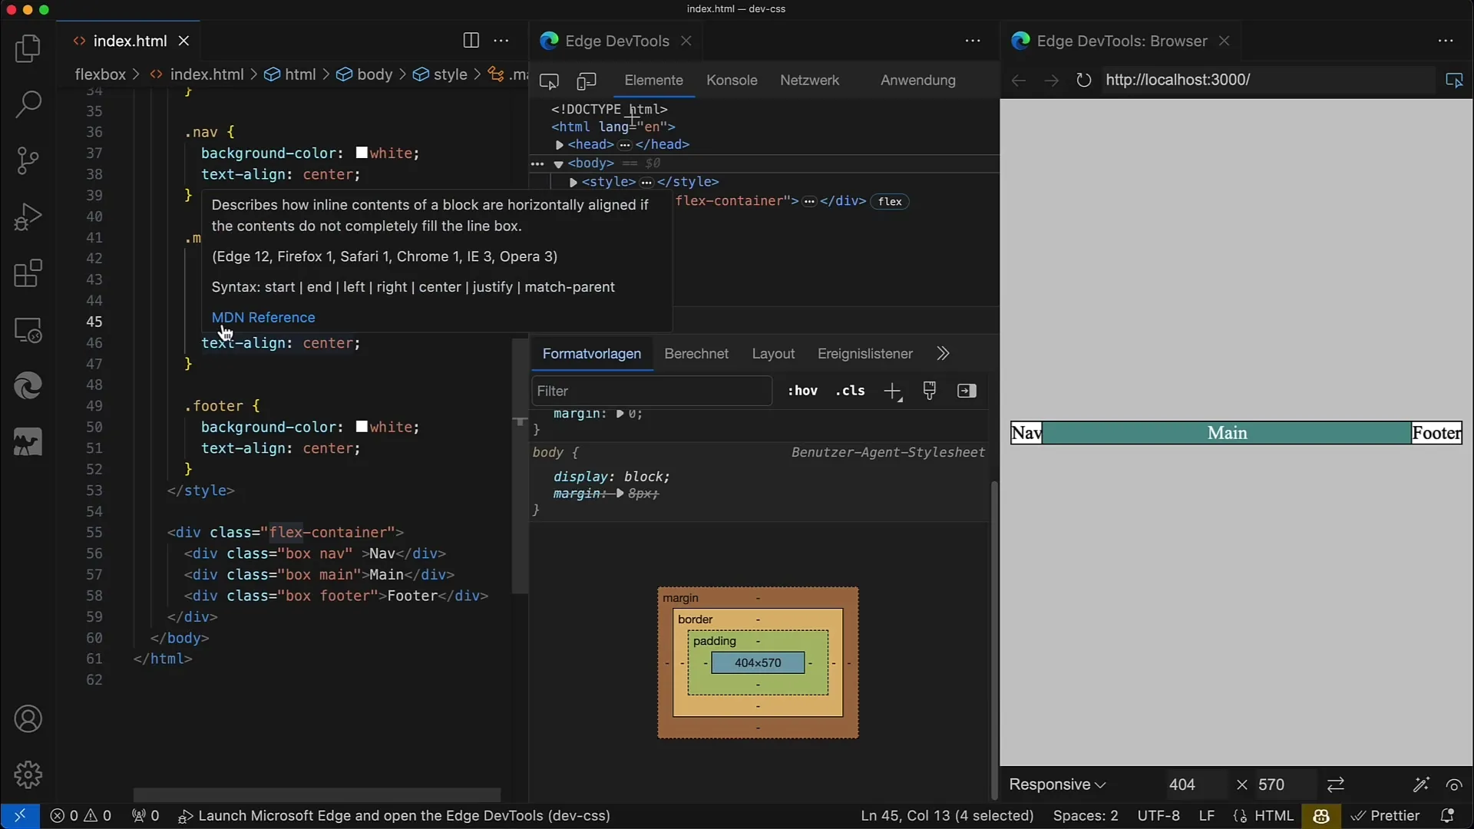
Task: Open the image-like extension icon below Edge
Action: 28,442
